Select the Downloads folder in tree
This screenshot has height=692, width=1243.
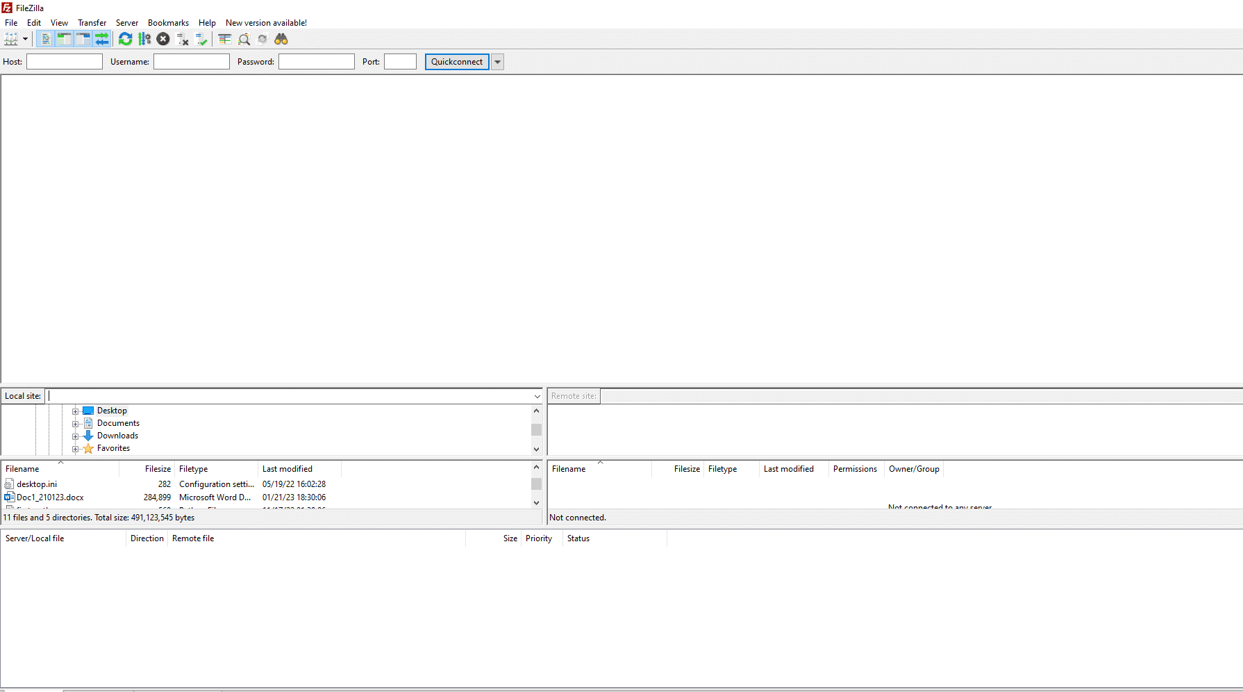pos(117,436)
